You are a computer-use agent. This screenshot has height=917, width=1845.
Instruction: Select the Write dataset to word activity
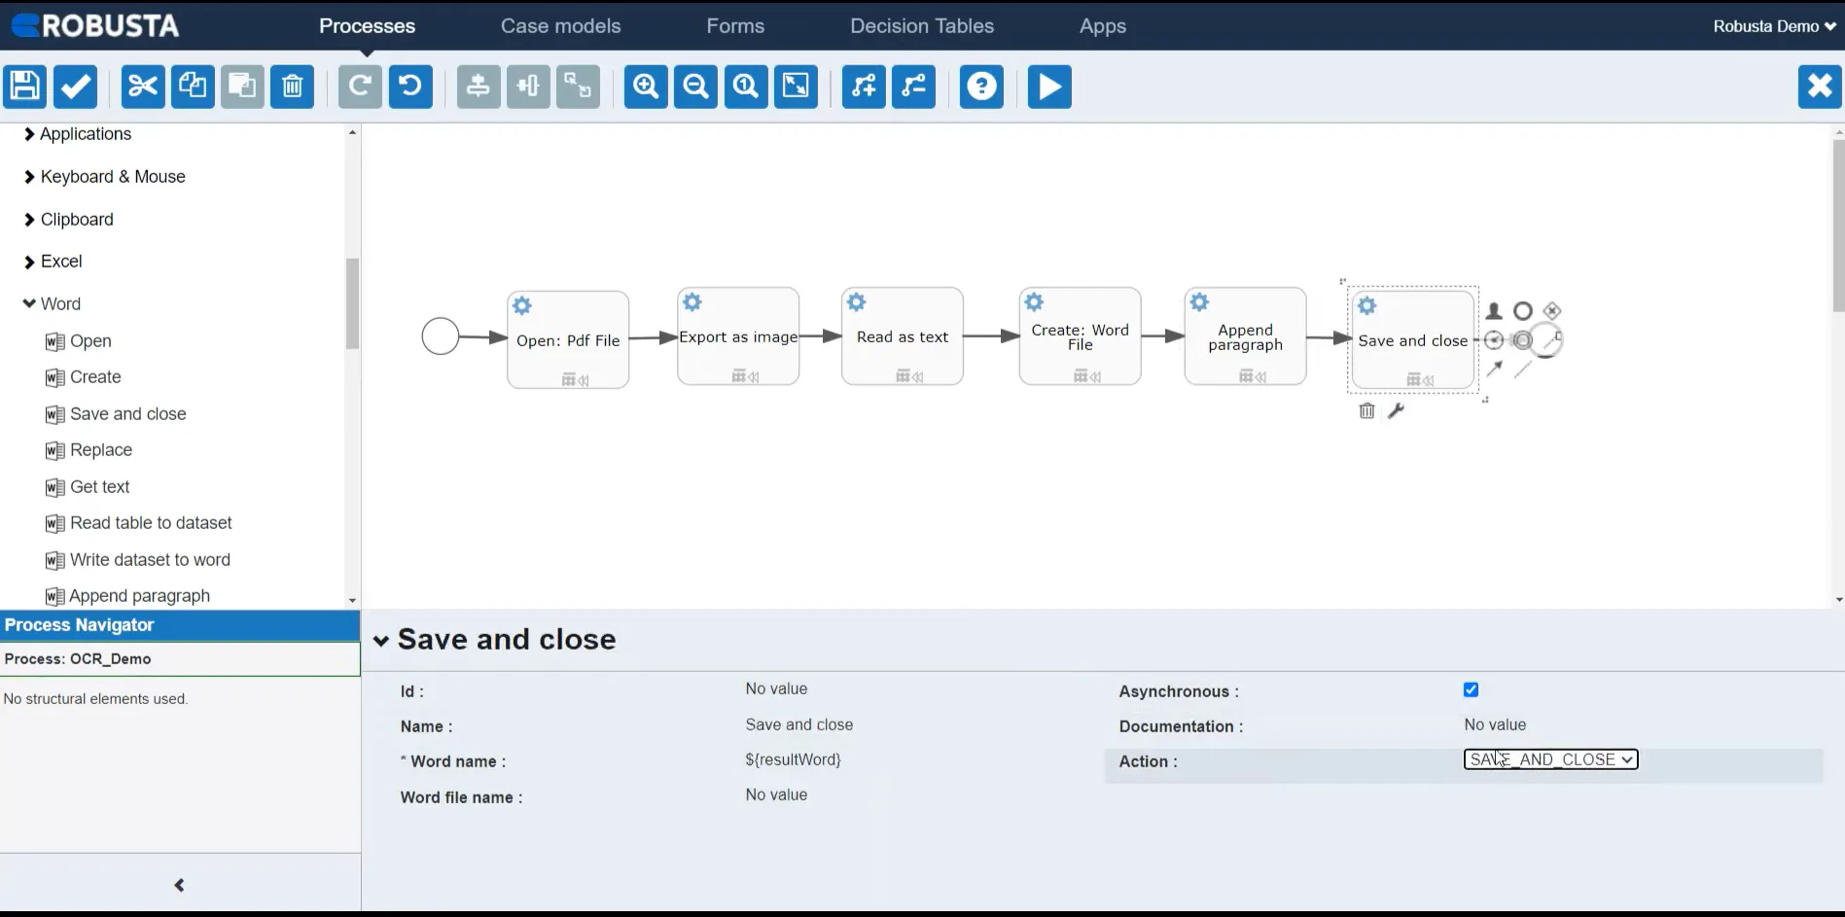pyautogui.click(x=137, y=560)
